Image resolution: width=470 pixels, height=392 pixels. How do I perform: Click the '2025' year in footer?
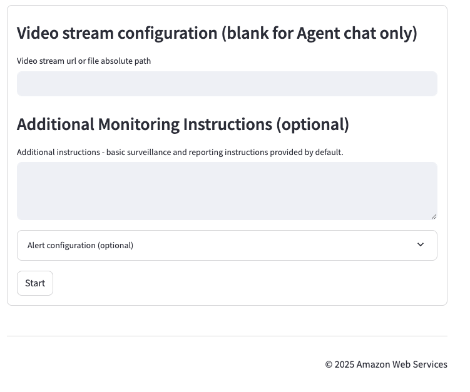[x=344, y=364]
